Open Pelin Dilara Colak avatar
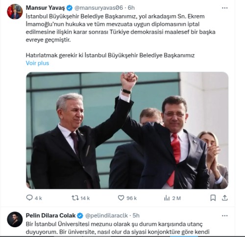Image resolution: width=245 pixels, height=237 pixels. tap(15, 219)
